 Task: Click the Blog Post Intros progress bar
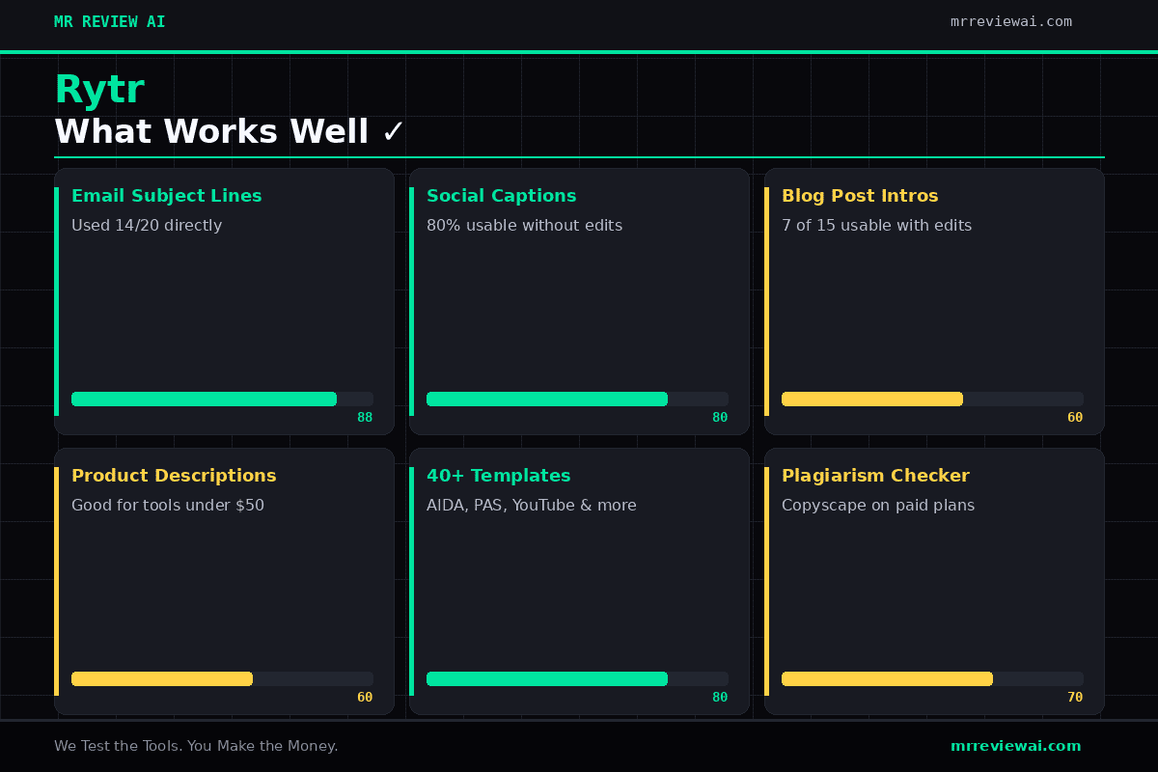pos(932,399)
